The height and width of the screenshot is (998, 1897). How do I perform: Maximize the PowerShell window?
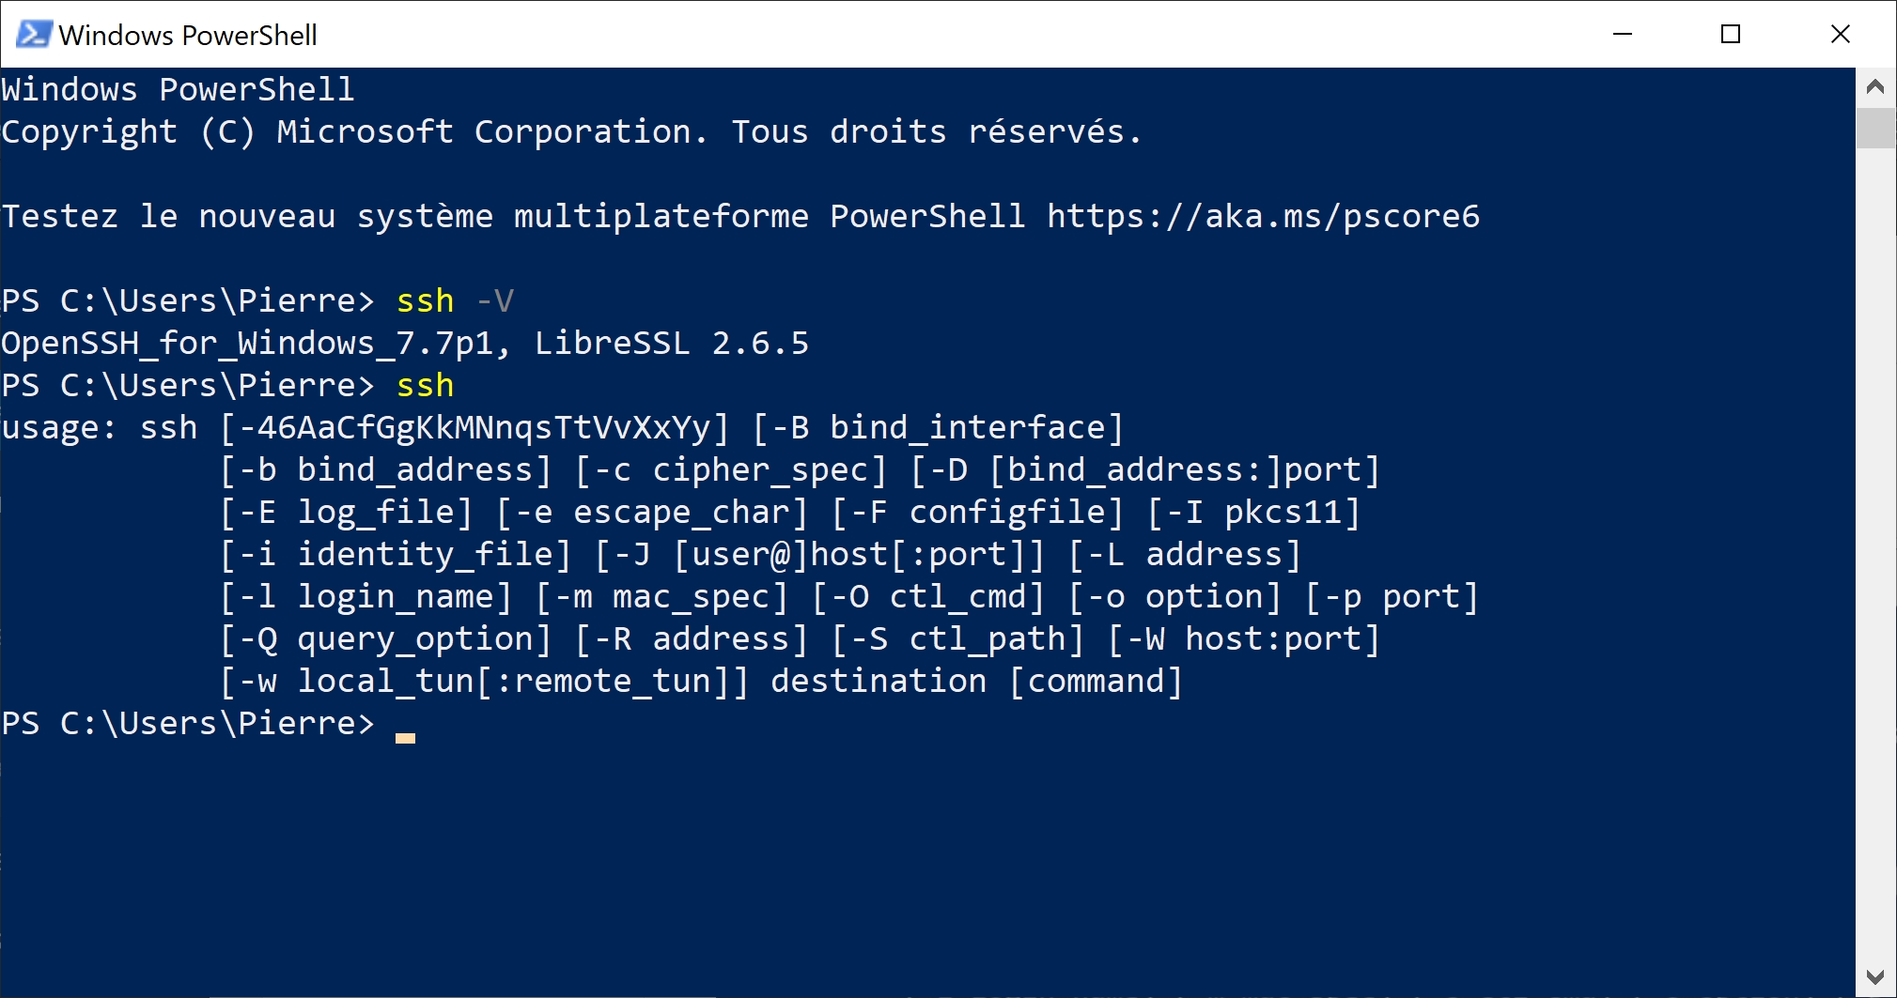tap(1731, 35)
